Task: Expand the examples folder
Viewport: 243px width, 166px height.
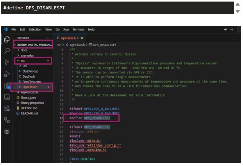Action: tap(27, 55)
